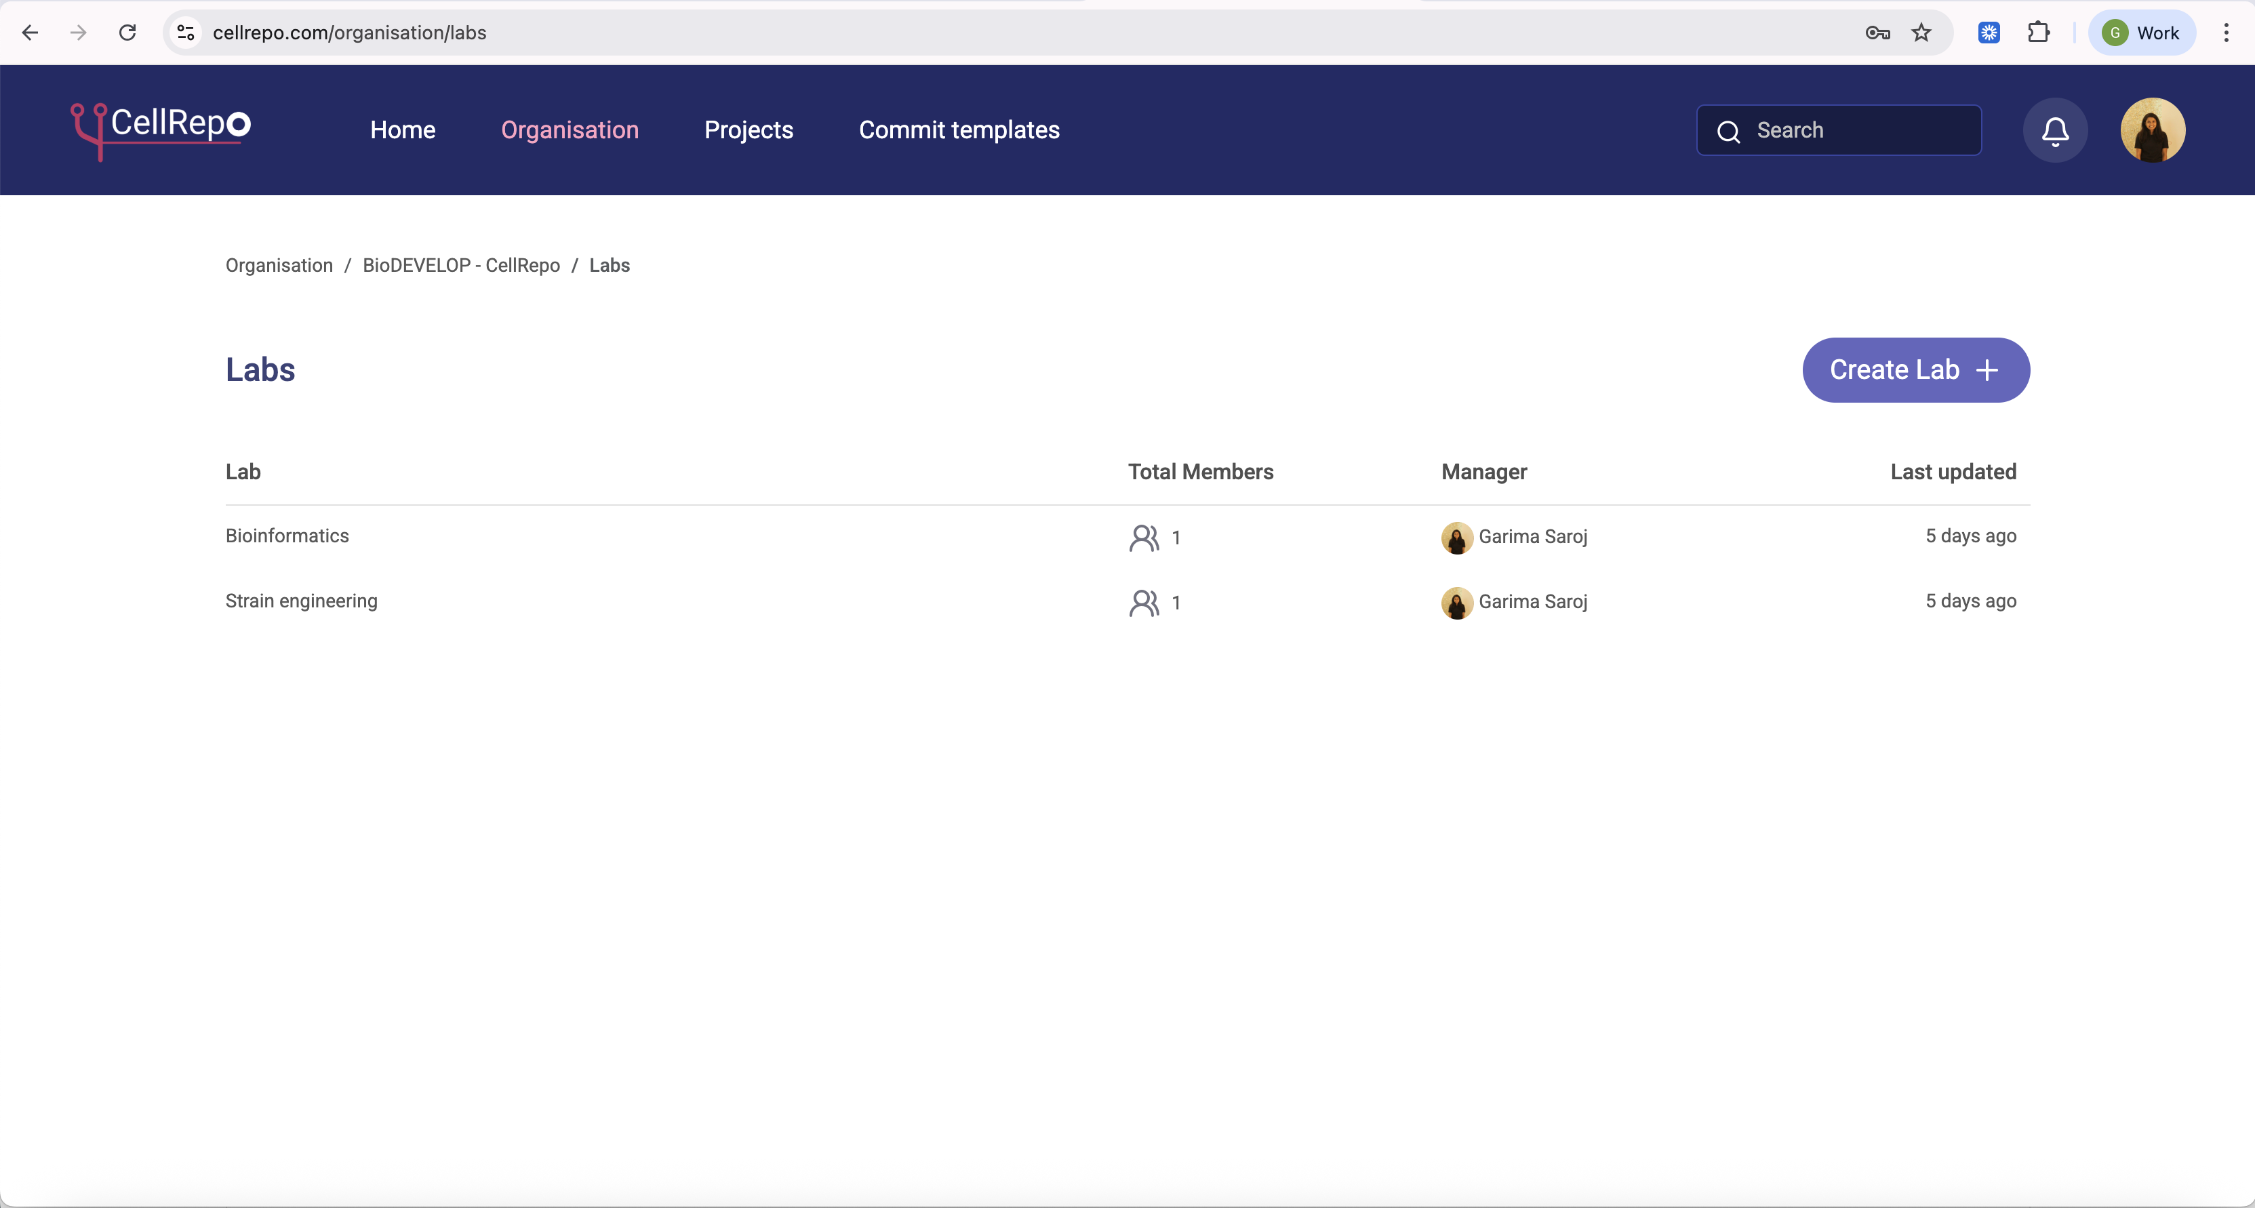Open the Work profile switcher

pos(2142,33)
